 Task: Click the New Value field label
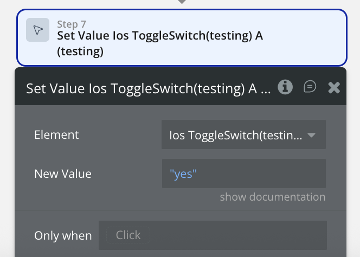click(63, 174)
